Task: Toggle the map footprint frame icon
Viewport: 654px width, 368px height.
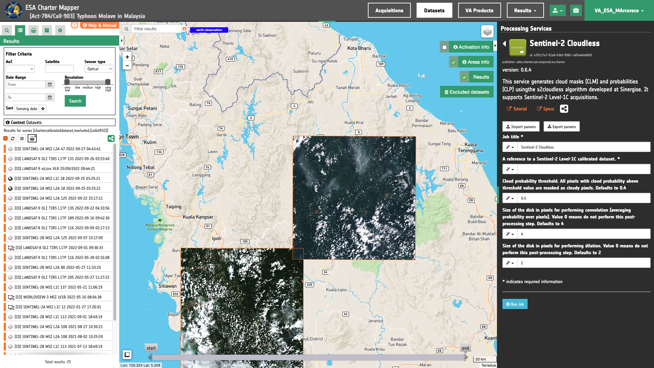Action: pyautogui.click(x=127, y=355)
